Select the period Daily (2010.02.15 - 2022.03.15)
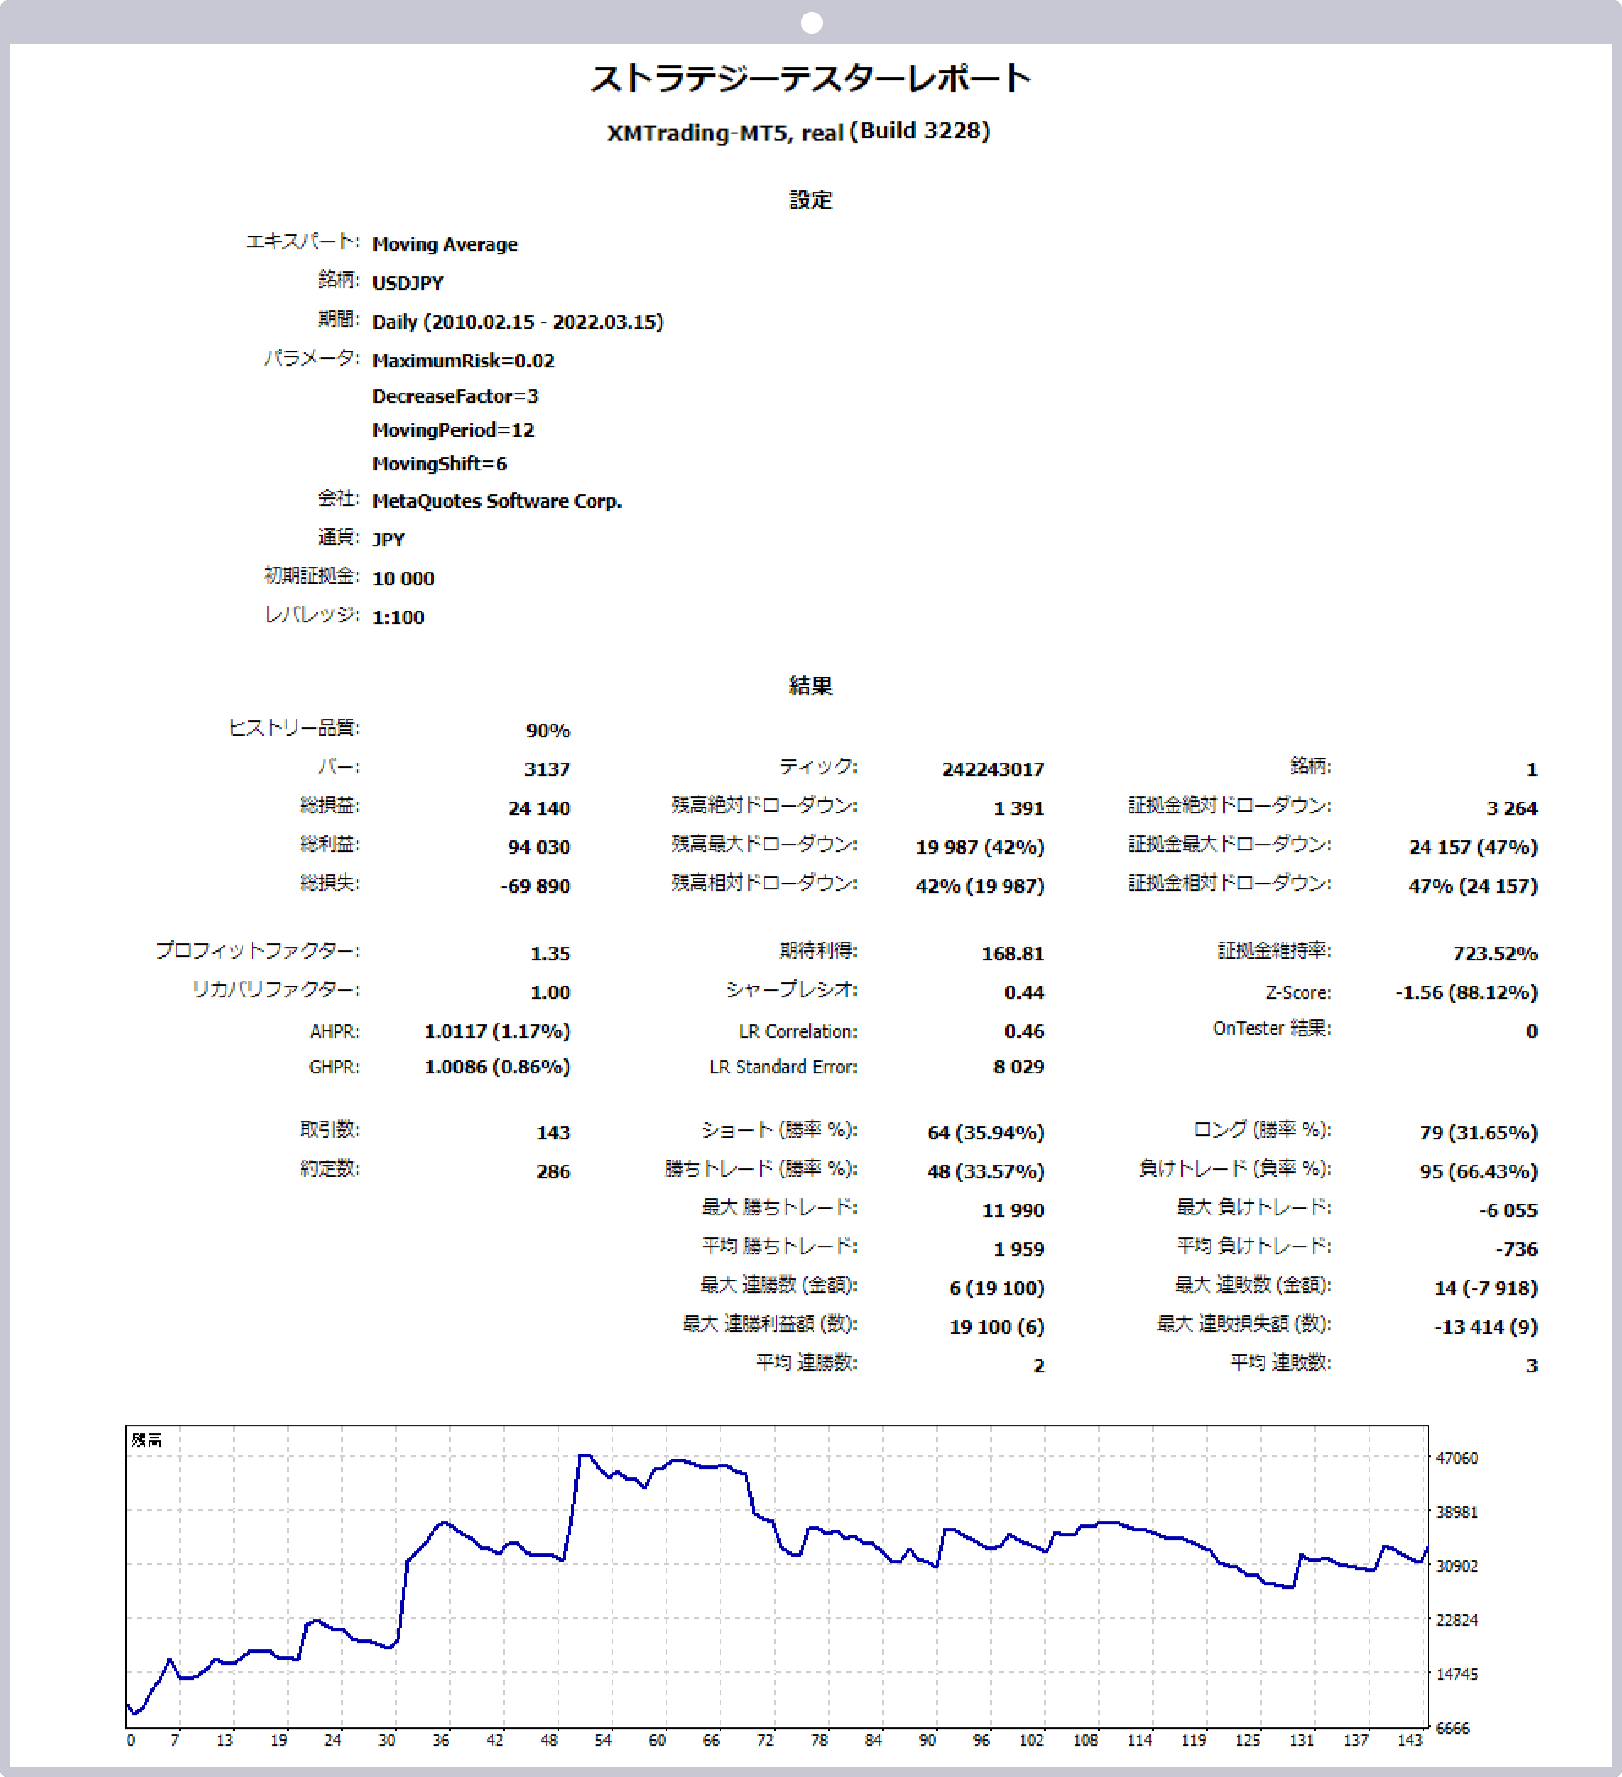 pyautogui.click(x=518, y=322)
